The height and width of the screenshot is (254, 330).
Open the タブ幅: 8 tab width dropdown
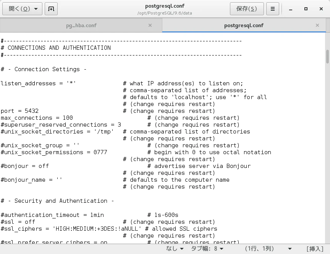(207, 249)
